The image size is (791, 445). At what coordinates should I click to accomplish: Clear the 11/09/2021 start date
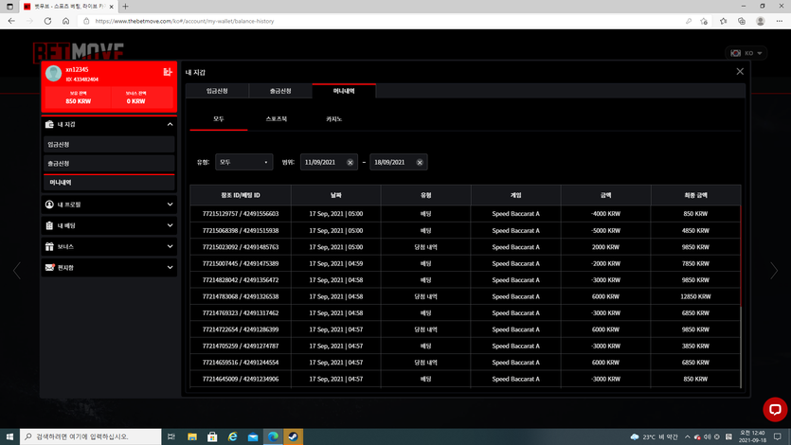pos(351,162)
